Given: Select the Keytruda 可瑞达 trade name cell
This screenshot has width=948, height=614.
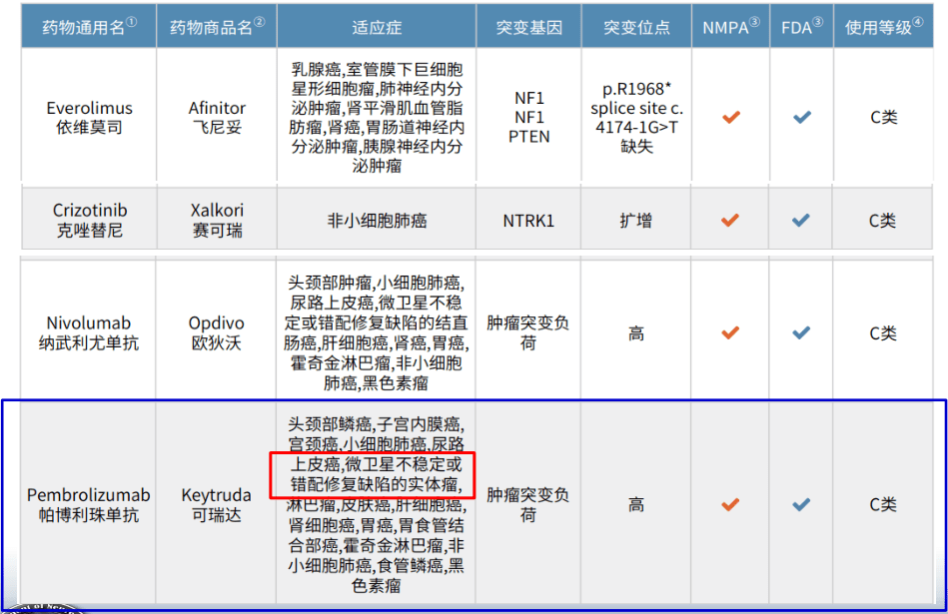Looking at the screenshot, I should coord(217,504).
